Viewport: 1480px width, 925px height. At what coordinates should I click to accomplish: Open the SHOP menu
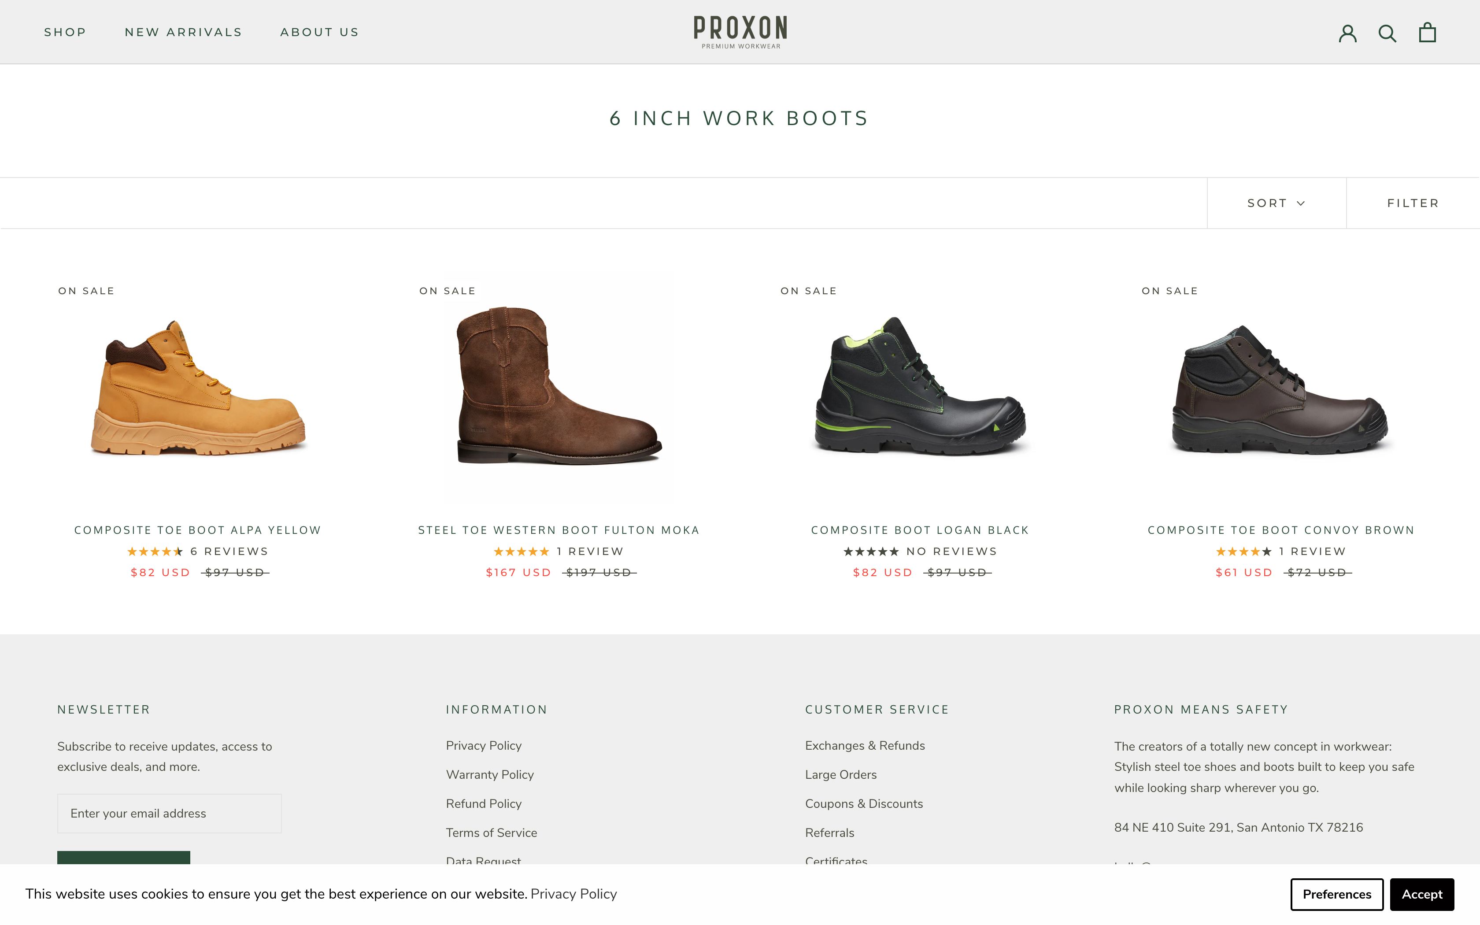(x=65, y=32)
